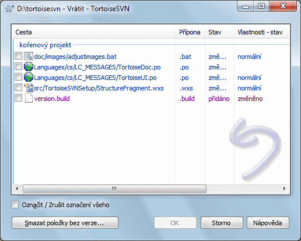Screen dimensions: 301x241
Task: Click the Storno button
Action: point(222,223)
